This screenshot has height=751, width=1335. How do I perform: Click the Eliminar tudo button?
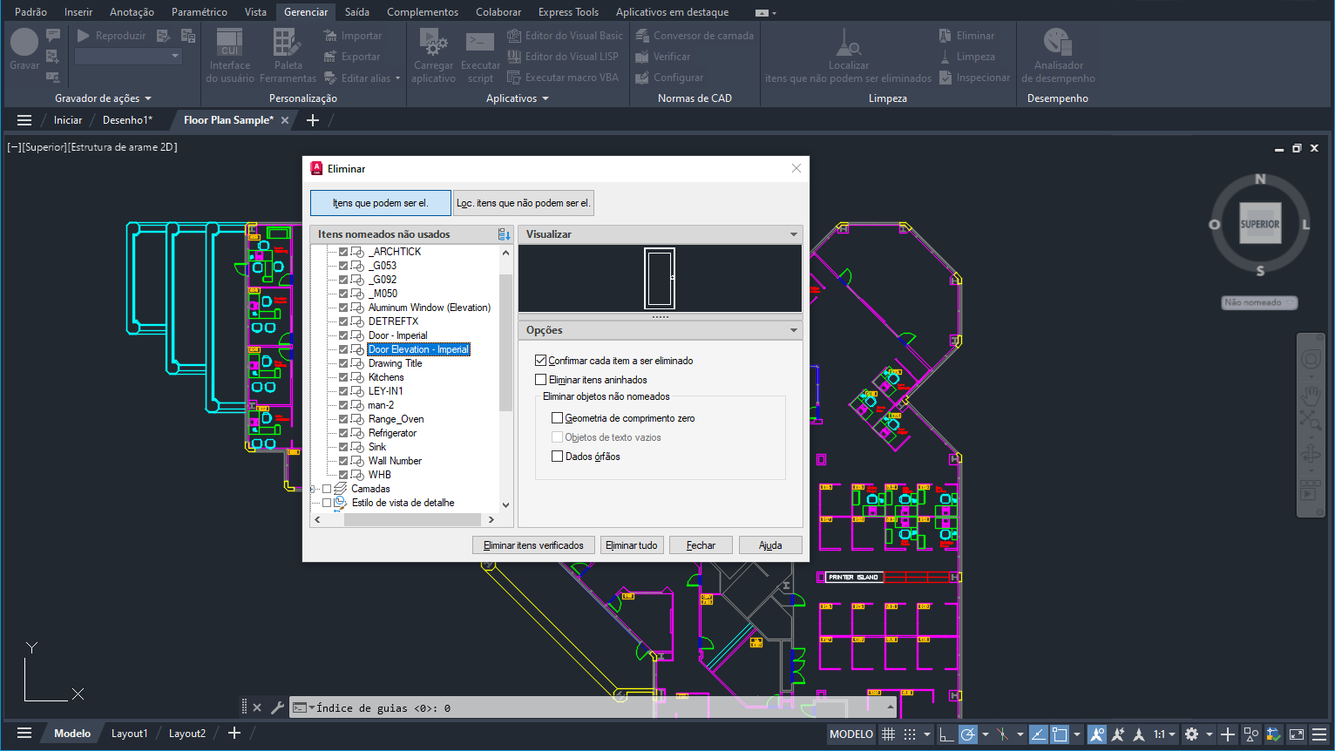pos(631,545)
